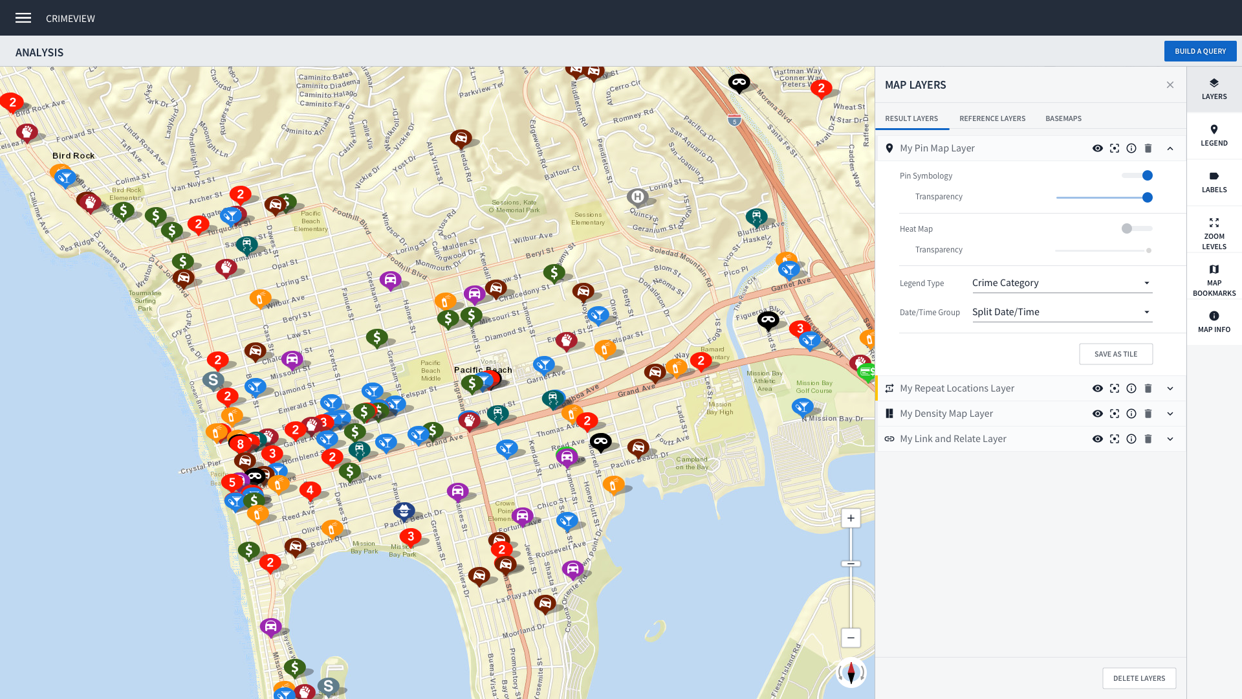
Task: Open Zoom Levels sidebar tool
Action: [x=1214, y=233]
